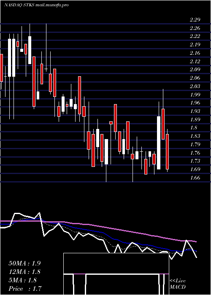Viewport: 211px width, 295px height.
Task: Click the 1.79 price axis label
Action: coord(195,145)
